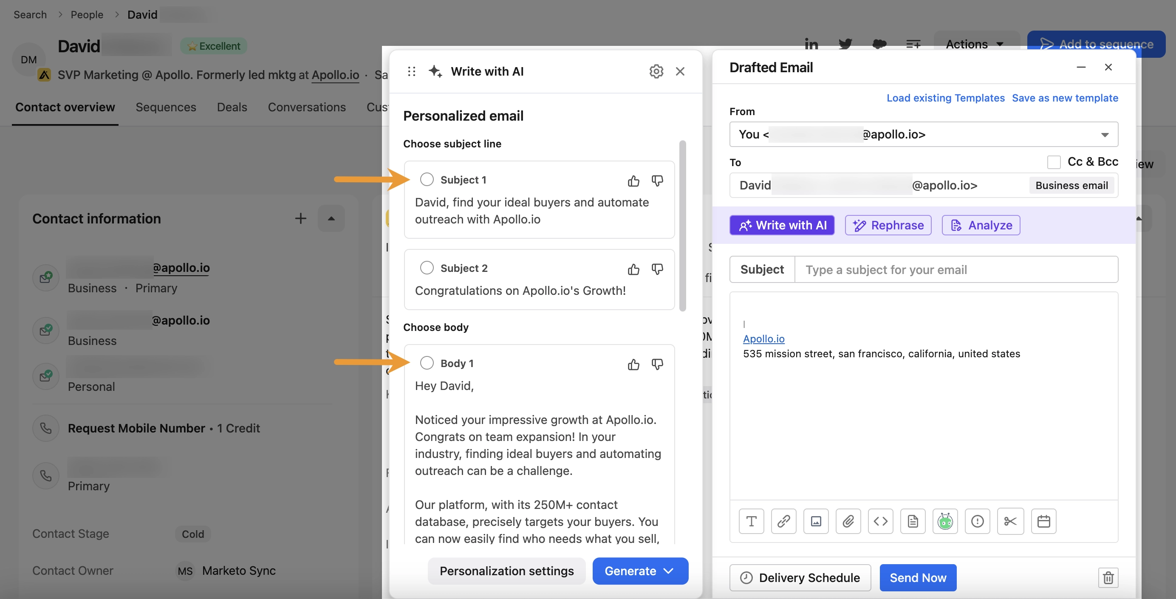The height and width of the screenshot is (599, 1176).
Task: Open the From sender dropdown
Action: point(1104,134)
